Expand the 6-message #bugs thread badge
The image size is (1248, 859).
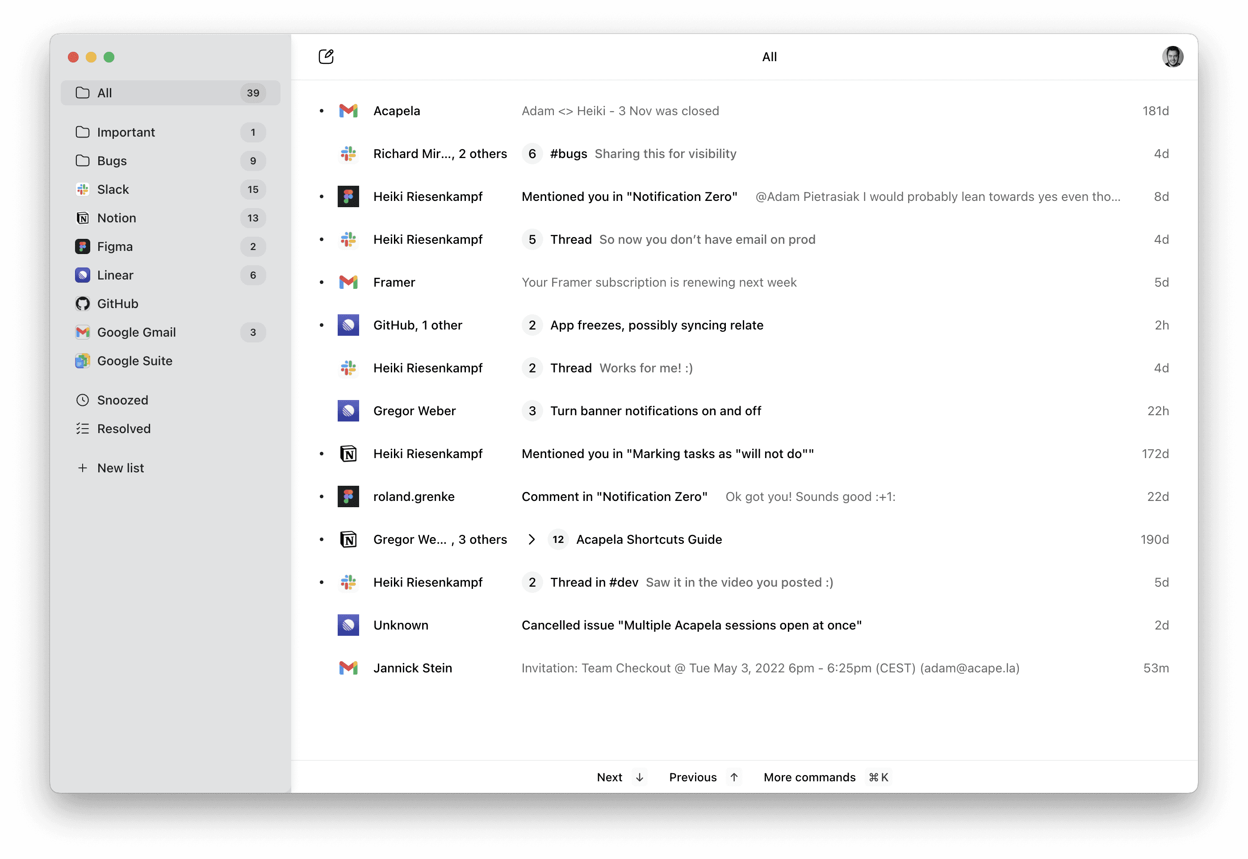532,154
